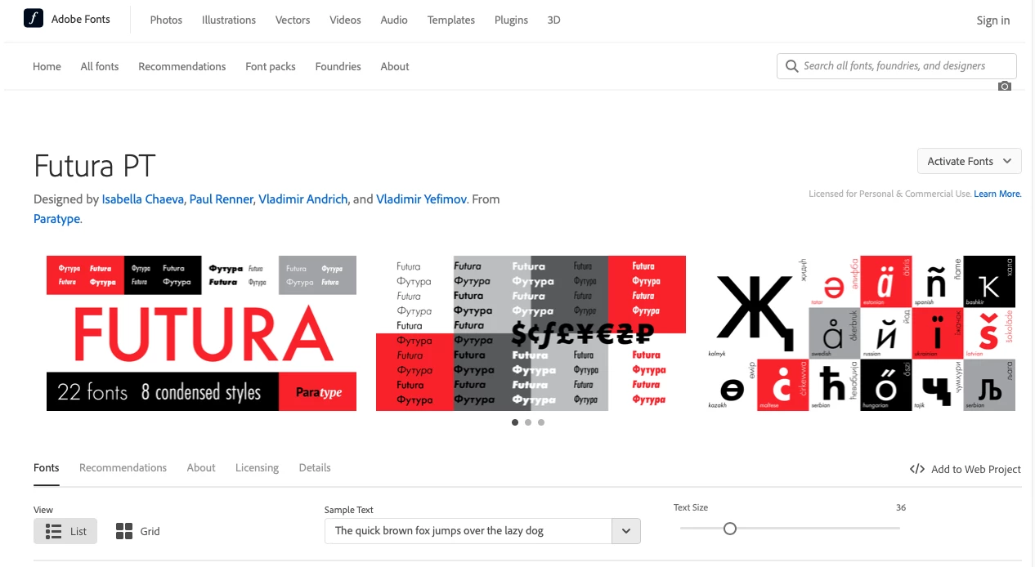Open designer Vladimir Yefimov link
Screen dimensions: 1035x567
[x=422, y=199]
